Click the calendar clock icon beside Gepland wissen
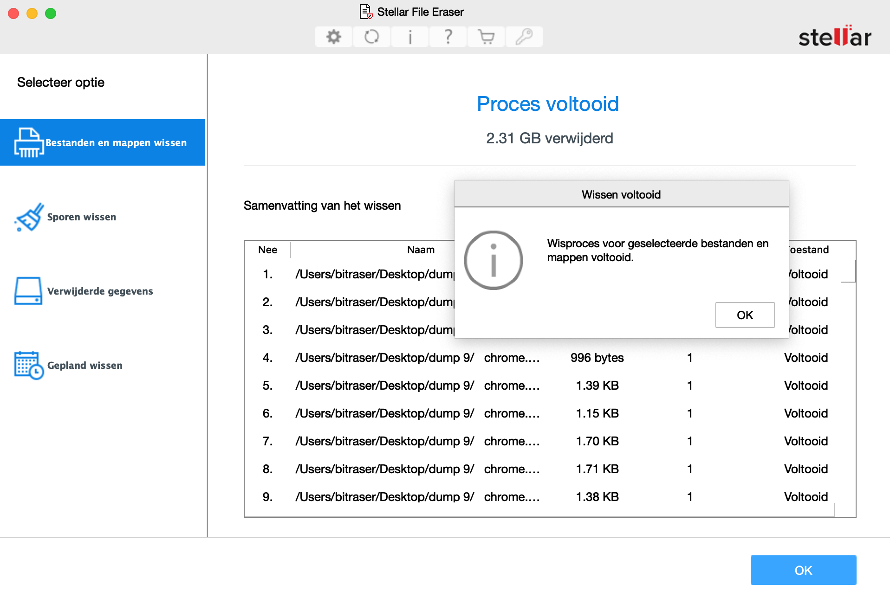 [29, 365]
